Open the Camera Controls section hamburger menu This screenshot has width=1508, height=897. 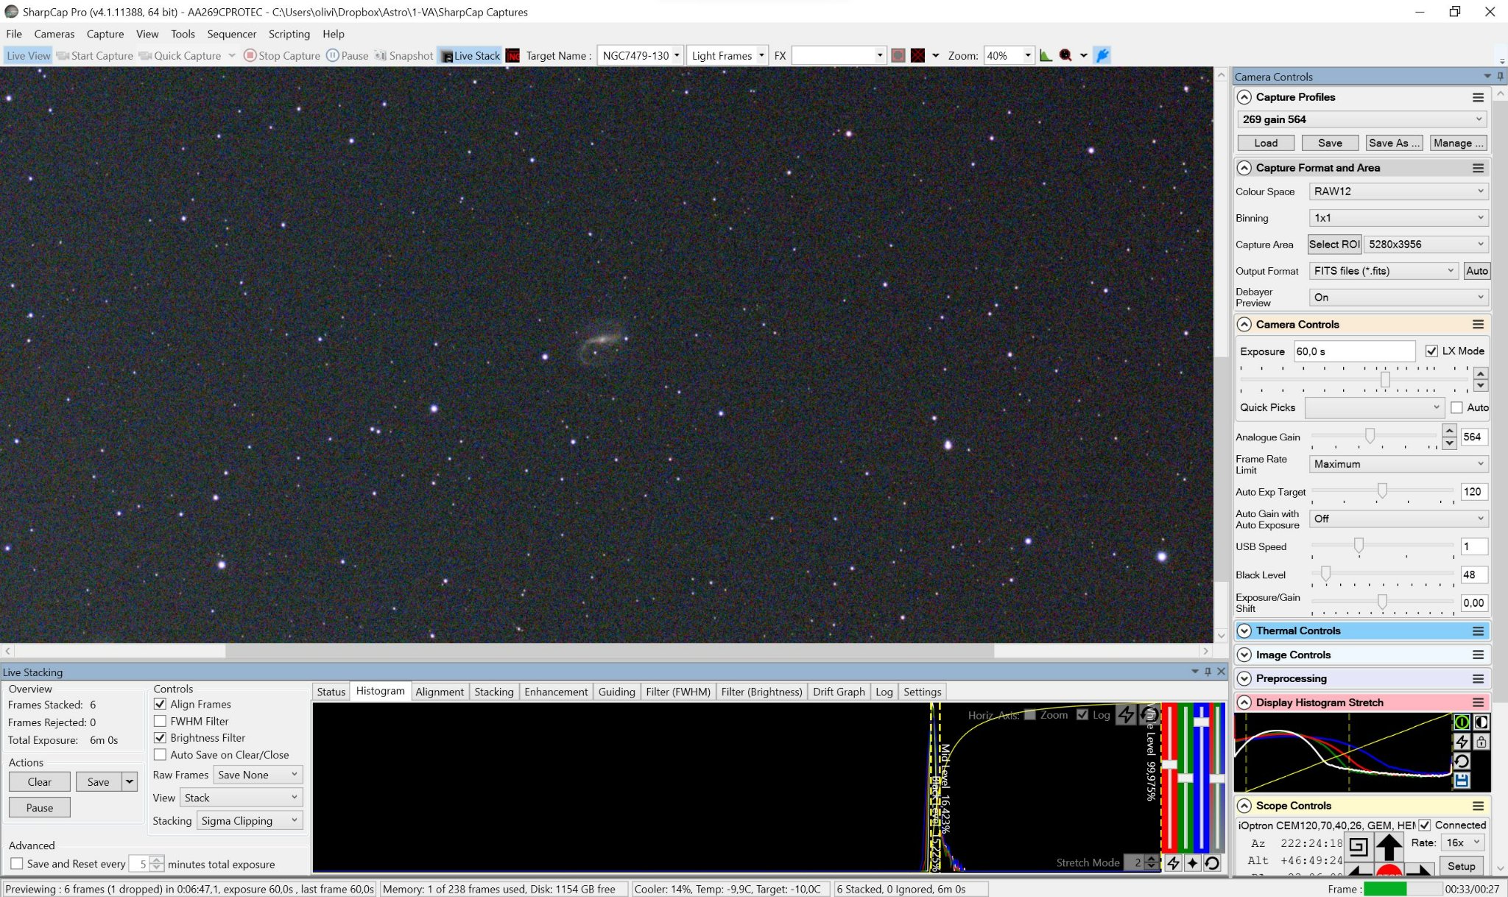(x=1478, y=325)
